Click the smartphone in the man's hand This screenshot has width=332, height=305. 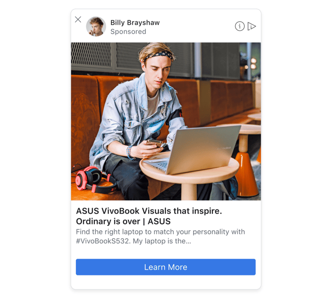155,143
